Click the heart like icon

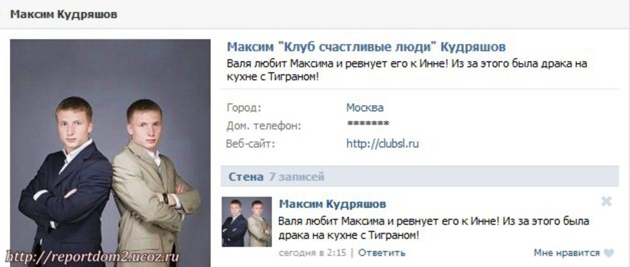[609, 253]
